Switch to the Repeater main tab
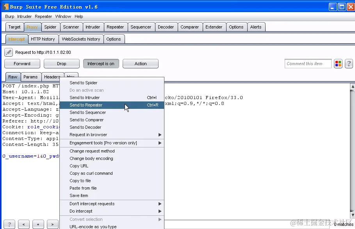The image size is (355, 229). 115,27
